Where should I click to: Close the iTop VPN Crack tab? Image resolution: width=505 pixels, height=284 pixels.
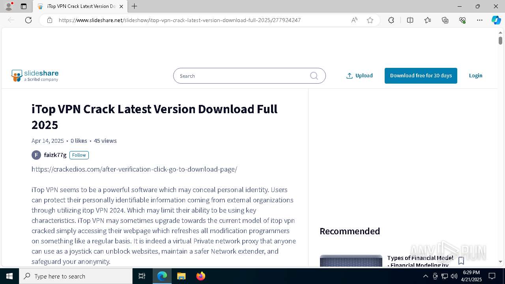pyautogui.click(x=121, y=6)
